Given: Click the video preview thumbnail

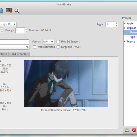Looking at the screenshot, I should pyautogui.click(x=66, y=84).
